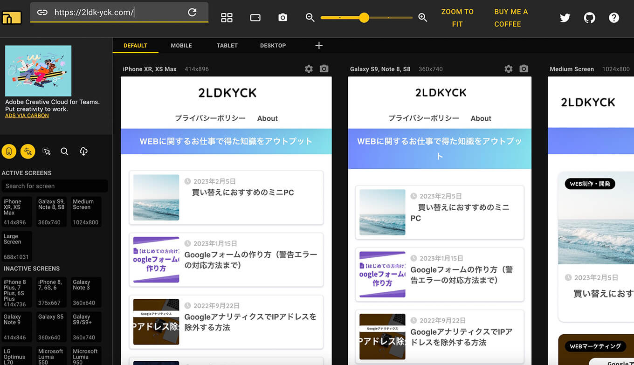The image size is (634, 365).
Task: Toggle the click sync cursor icon
Action: 28,151
